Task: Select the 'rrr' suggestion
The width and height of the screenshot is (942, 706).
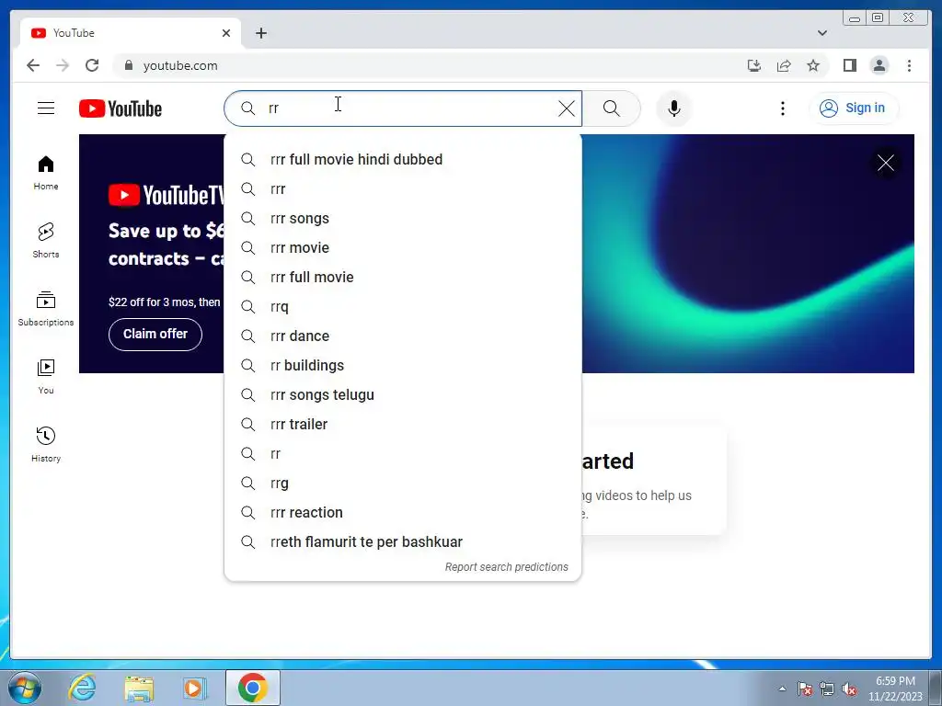Action: pyautogui.click(x=403, y=189)
